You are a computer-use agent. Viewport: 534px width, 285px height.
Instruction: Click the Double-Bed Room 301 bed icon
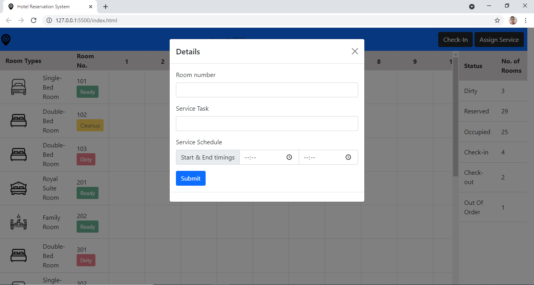point(18,255)
